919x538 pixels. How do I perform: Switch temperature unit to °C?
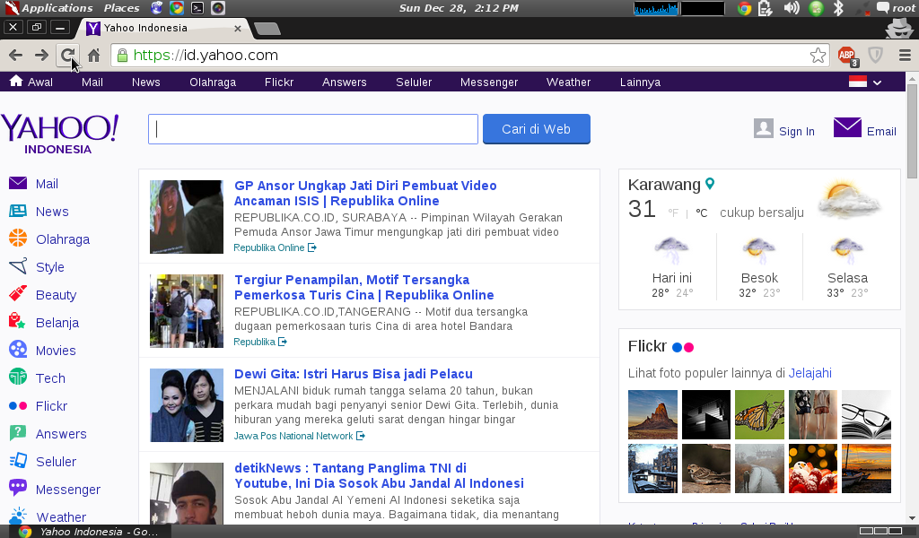click(x=702, y=213)
